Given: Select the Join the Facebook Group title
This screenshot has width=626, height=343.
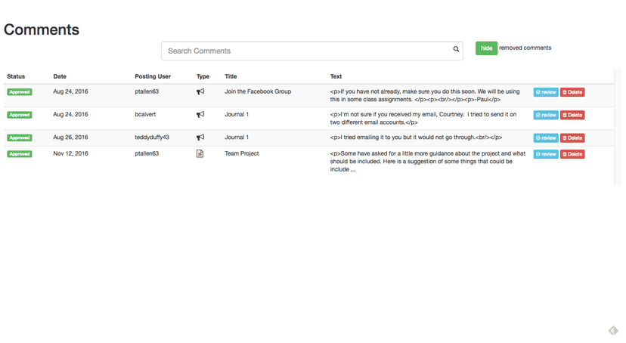Looking at the screenshot, I should point(258,91).
